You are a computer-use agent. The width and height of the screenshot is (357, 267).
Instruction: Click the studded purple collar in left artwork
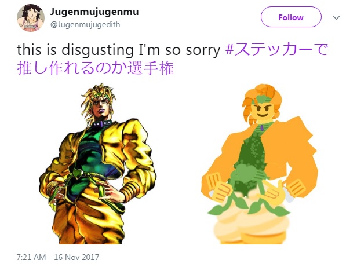[x=102, y=124]
